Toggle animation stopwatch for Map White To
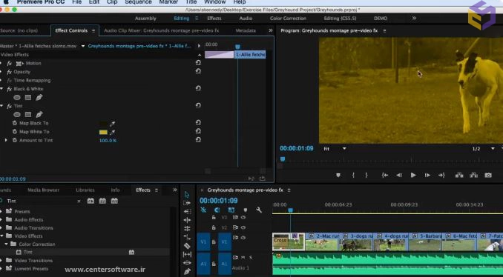503x277 pixels. (x=14, y=132)
